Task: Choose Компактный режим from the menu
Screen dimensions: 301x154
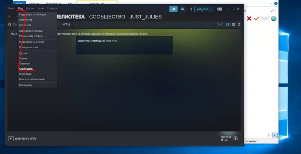Action: click(x=37, y=31)
